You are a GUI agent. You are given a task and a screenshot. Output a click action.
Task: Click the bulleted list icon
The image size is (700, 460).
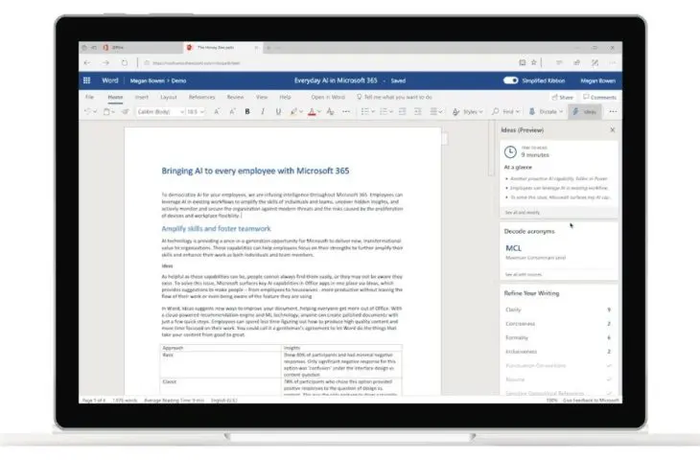point(364,111)
